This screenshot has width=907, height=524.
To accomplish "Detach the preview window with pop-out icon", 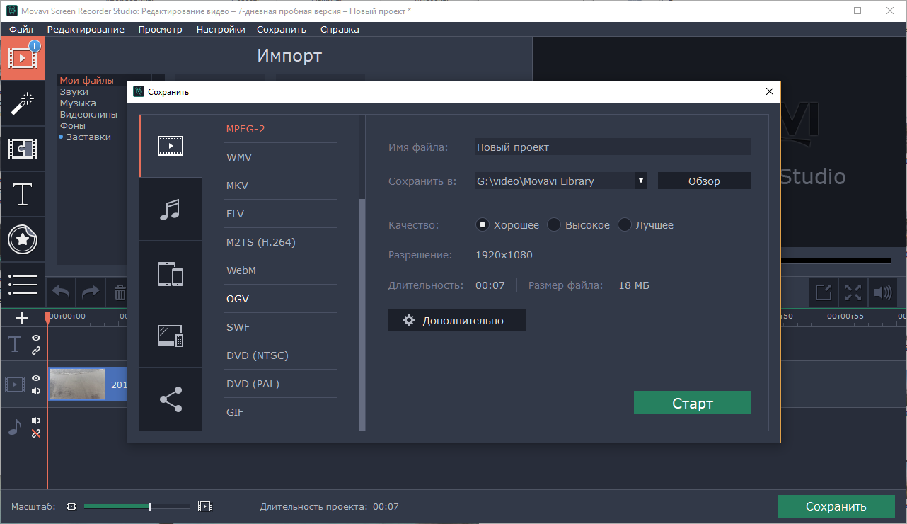I will point(824,292).
